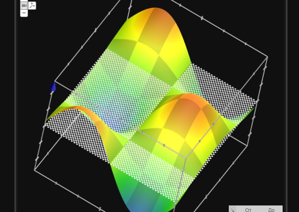Viewport: 299px width, 212px height.
Task: Toggle the camera view mode icon
Action: coord(24,5)
